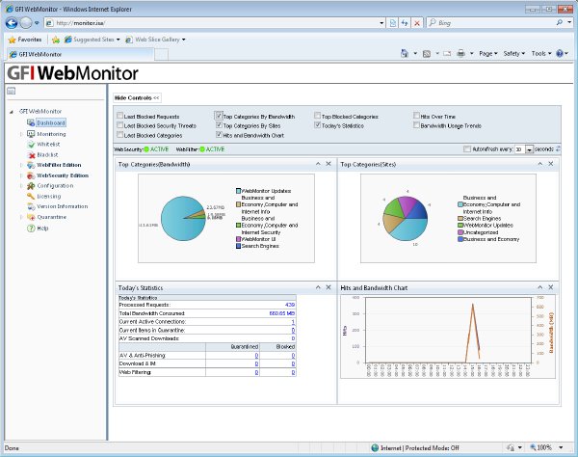Open the Licensing tree item
Viewport: 578px width, 457px height.
pos(49,197)
